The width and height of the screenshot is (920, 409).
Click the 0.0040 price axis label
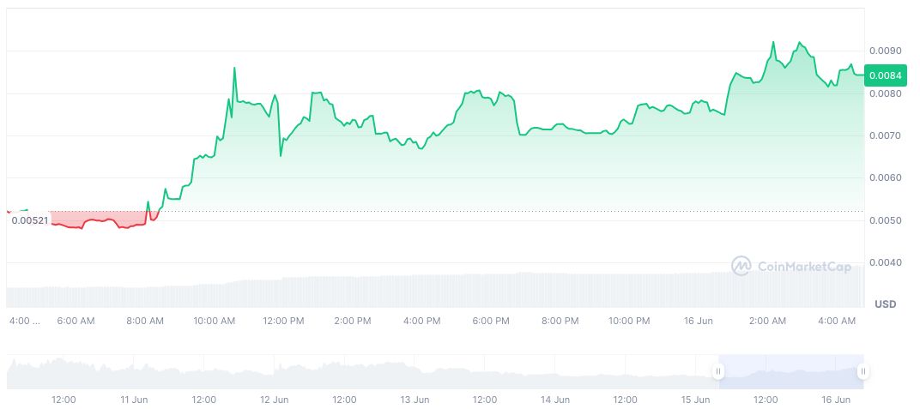pyautogui.click(x=884, y=262)
